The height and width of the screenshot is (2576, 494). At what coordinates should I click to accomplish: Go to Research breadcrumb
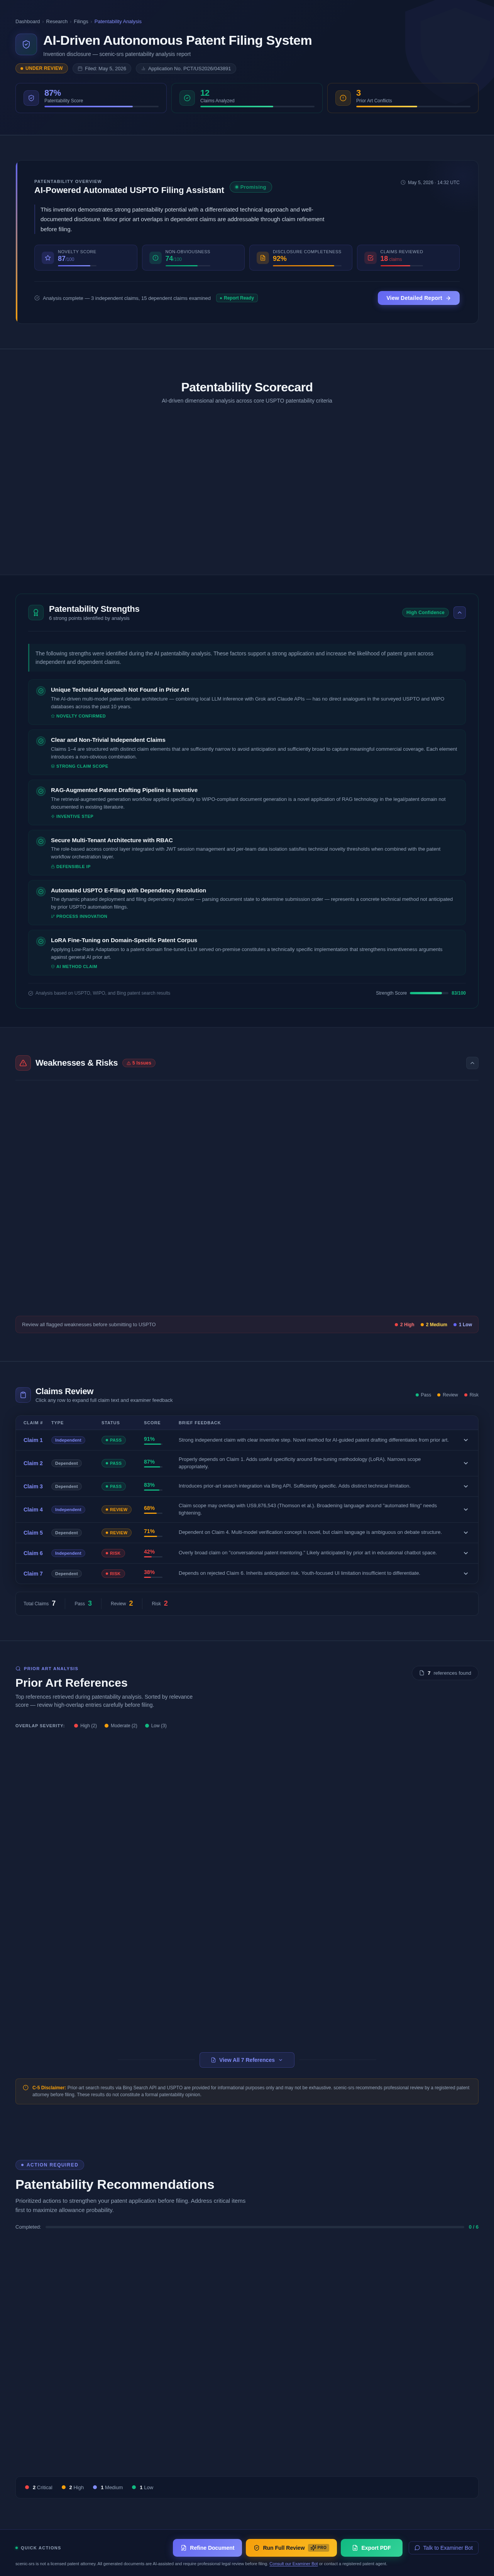tap(57, 21)
